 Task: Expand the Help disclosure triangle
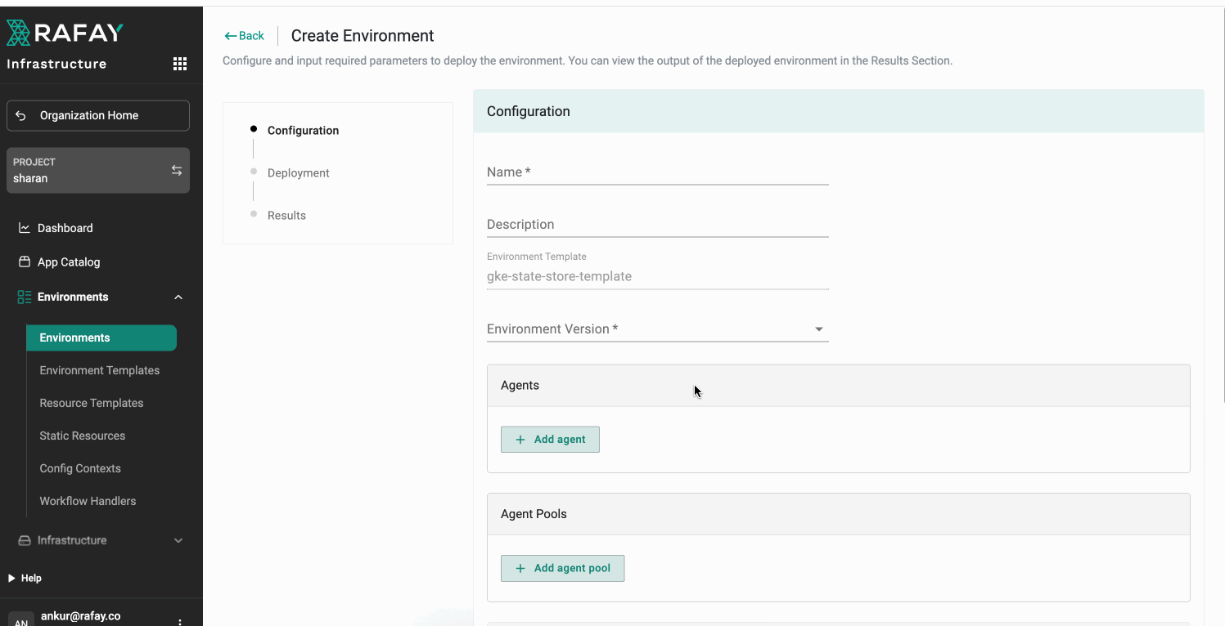(12, 578)
